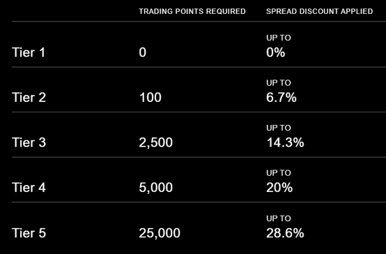This screenshot has height=254, width=386.
Task: Select the Tier 1 row label
Action: point(29,52)
